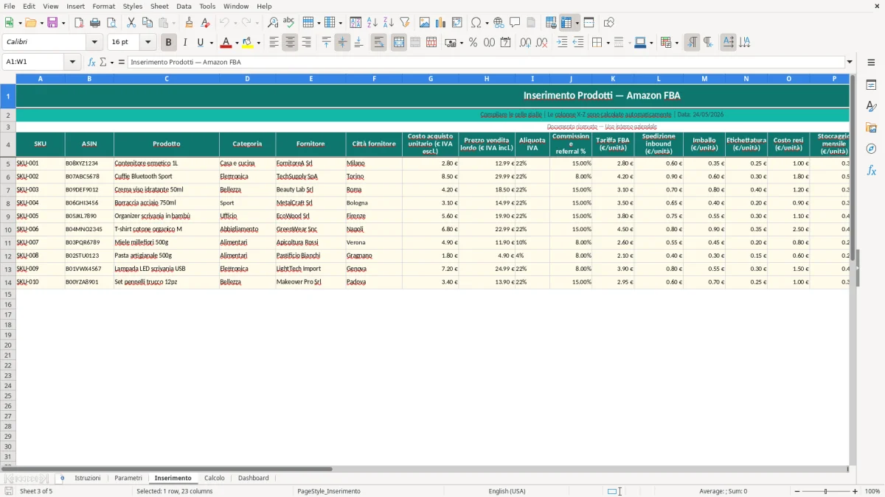Click zoom level 100% in status bar
Viewport: 885px width, 497px height.
[872, 491]
